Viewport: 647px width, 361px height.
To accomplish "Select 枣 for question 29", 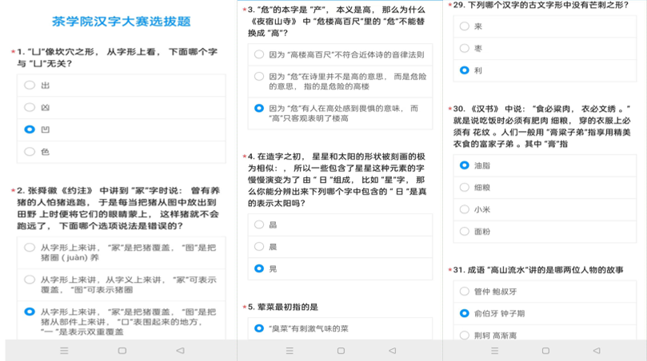I will [x=465, y=48].
